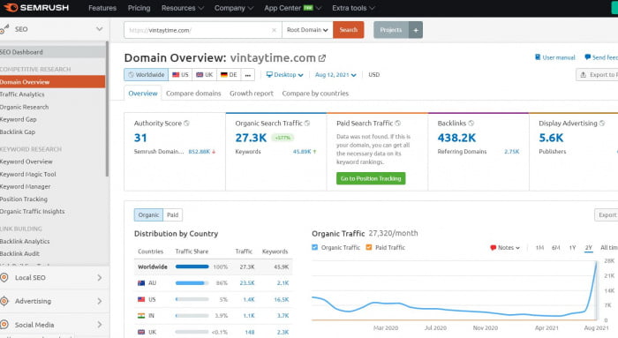Click the plus icon beside Projects
This screenshot has width=618, height=338.
click(416, 30)
